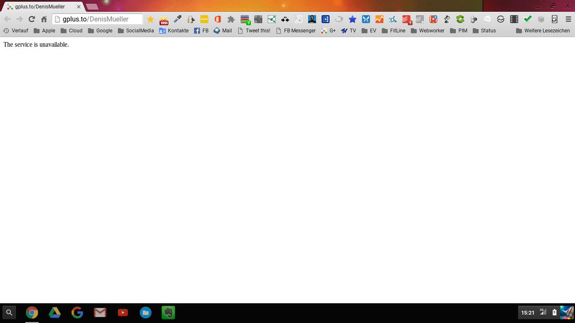Open the Microsoft Office extension
The image size is (575, 323).
tap(218, 19)
